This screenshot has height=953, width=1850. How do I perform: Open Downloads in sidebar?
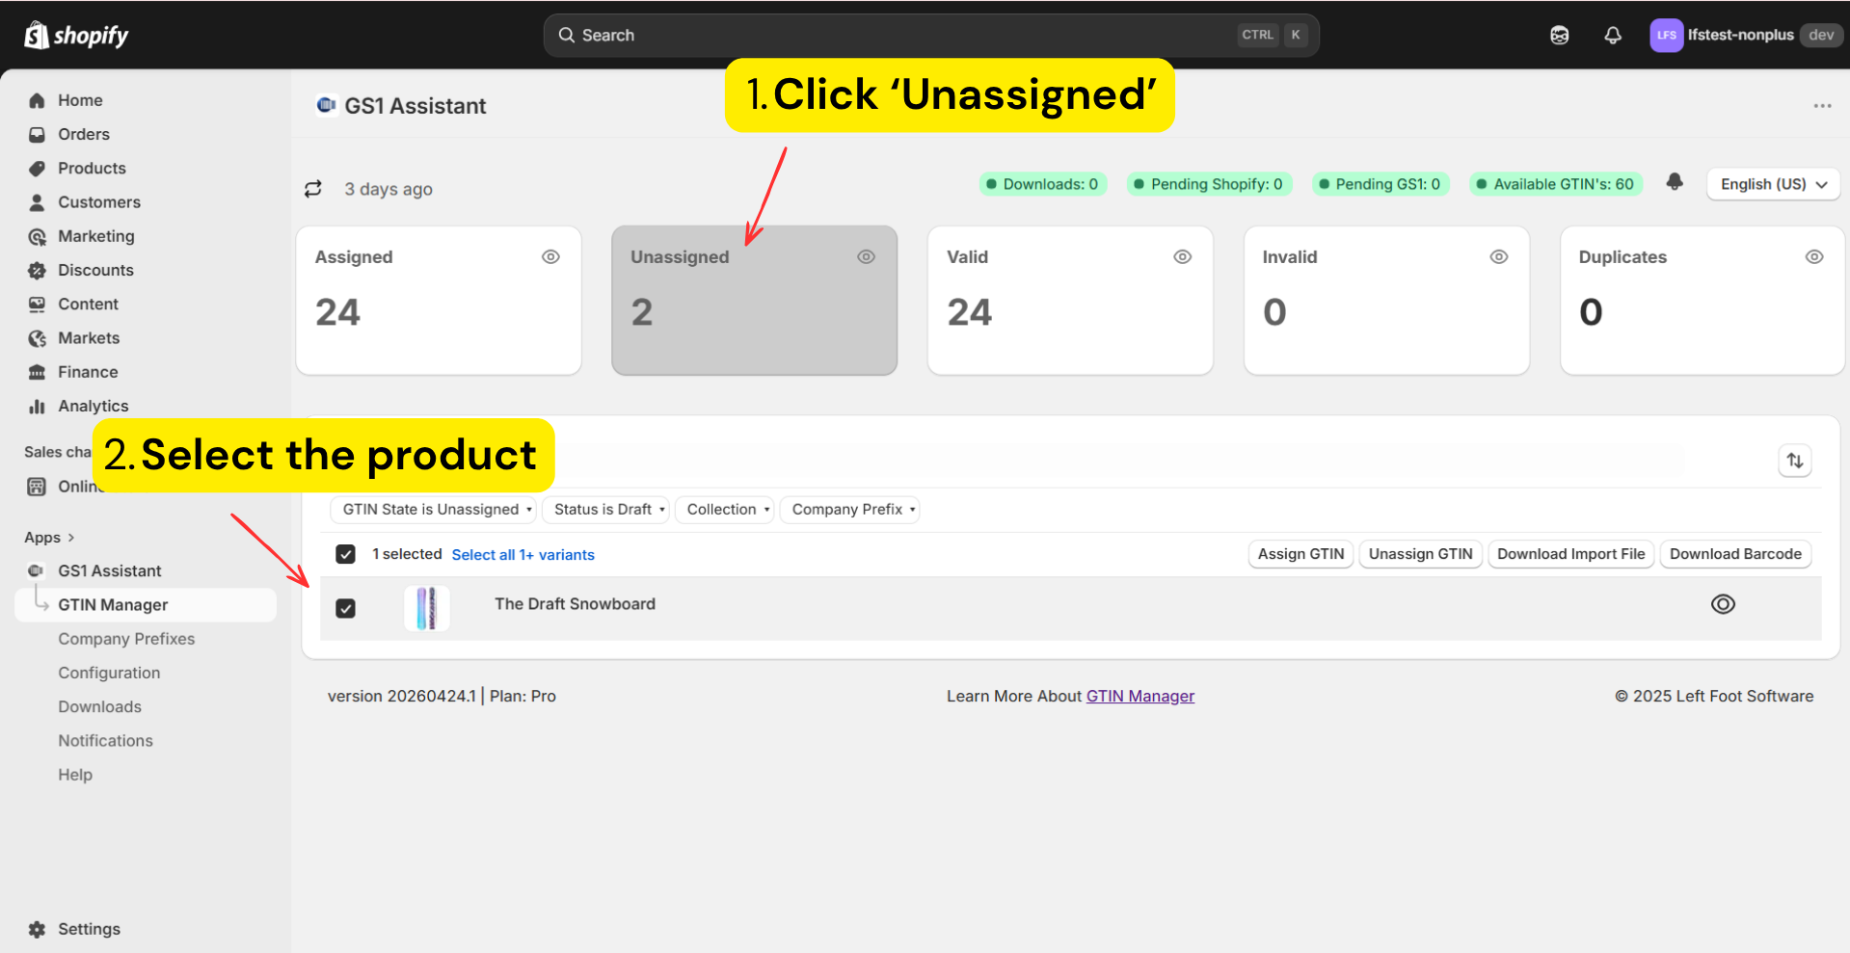click(99, 707)
